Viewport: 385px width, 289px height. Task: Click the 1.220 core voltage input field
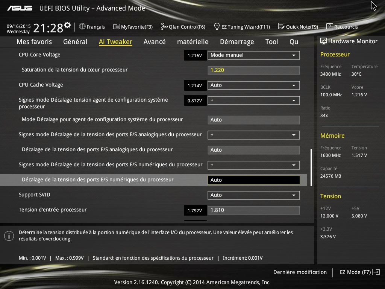[254, 70]
